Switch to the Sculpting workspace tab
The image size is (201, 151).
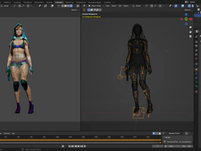coord(17,3)
